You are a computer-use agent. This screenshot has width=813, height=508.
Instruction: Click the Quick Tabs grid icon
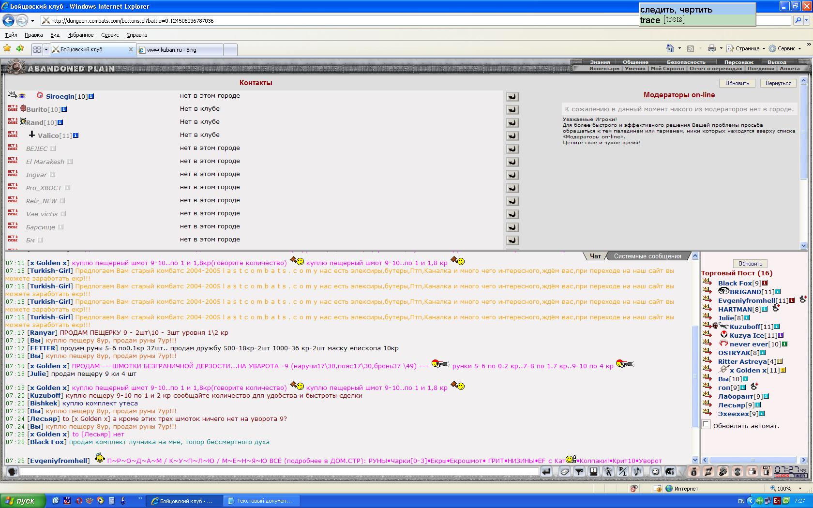click(37, 49)
